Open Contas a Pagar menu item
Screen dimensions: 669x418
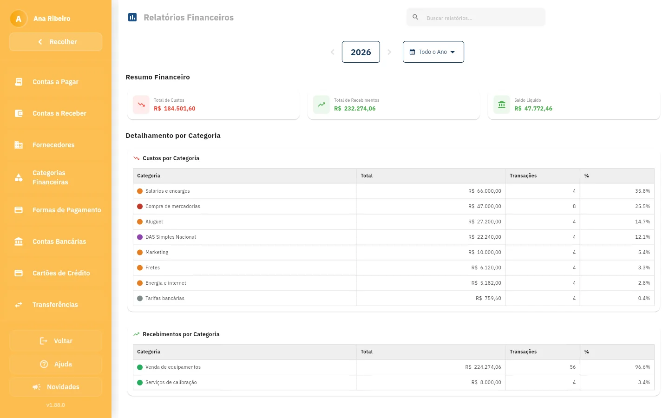click(56, 82)
